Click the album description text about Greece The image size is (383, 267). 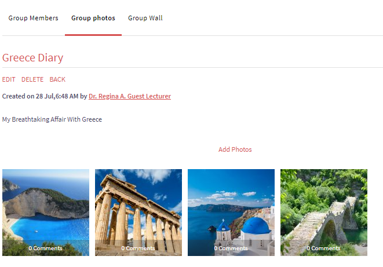pos(52,119)
